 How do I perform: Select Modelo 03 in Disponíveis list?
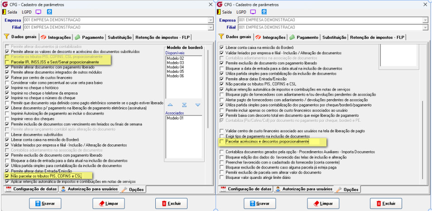click(x=175, y=63)
